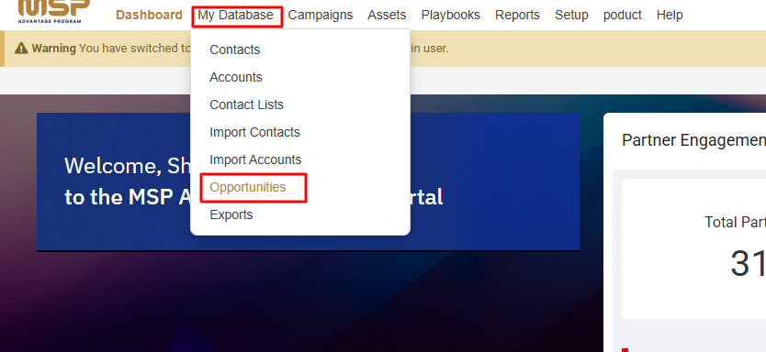Open the Reports menu
The height and width of the screenshot is (352, 766).
click(x=517, y=15)
